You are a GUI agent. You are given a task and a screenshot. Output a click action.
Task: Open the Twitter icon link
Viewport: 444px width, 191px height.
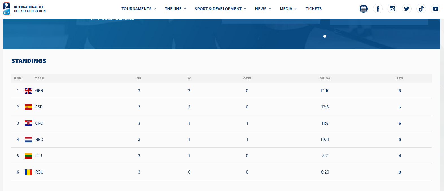407,9
